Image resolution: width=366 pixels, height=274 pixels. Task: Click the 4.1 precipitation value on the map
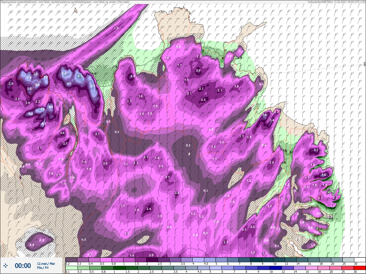coord(69,84)
